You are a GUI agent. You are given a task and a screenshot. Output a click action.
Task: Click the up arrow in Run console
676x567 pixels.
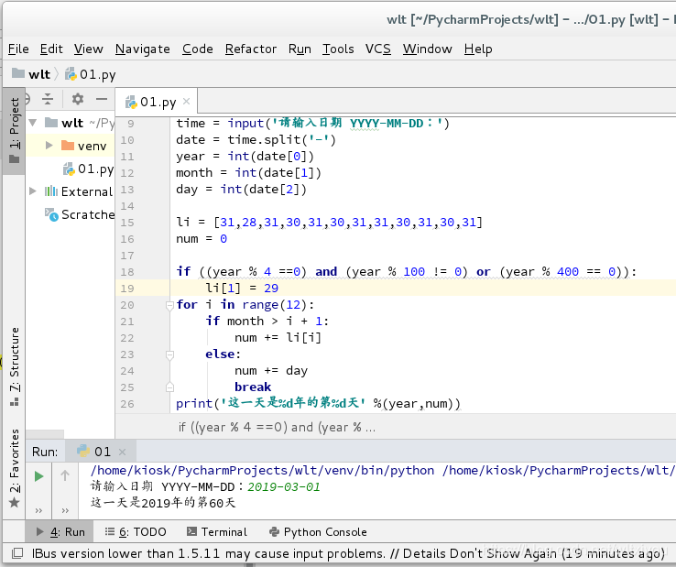point(65,475)
